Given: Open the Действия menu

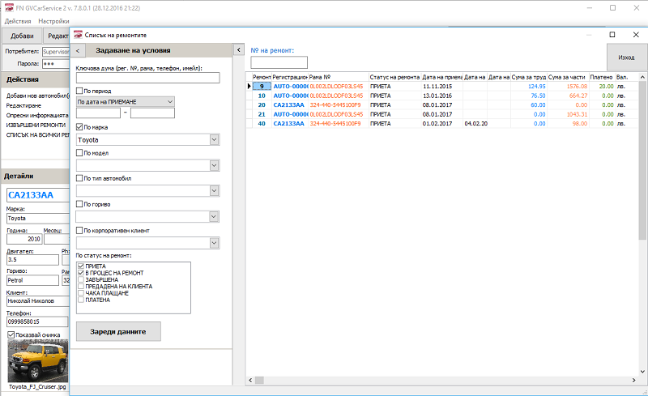Looking at the screenshot, I should (18, 19).
